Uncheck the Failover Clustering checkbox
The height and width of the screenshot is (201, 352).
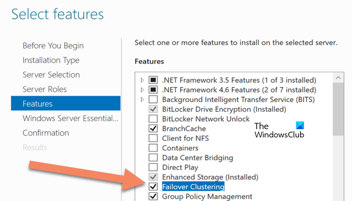pyautogui.click(x=154, y=187)
